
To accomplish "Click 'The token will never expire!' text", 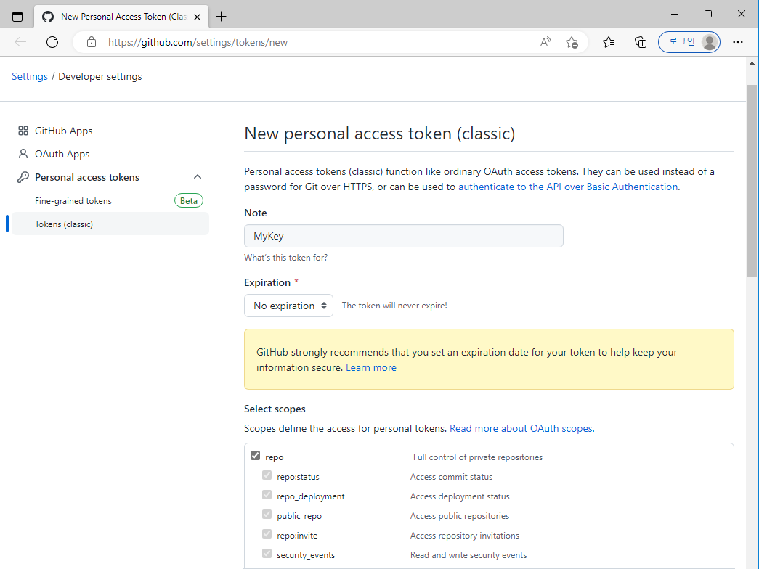I will pos(394,306).
